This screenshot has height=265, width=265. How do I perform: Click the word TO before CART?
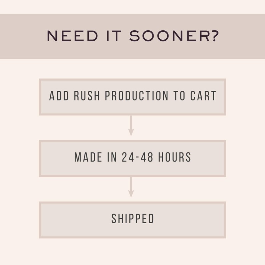click(179, 96)
